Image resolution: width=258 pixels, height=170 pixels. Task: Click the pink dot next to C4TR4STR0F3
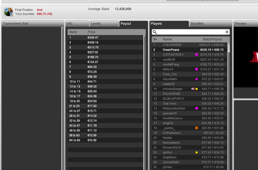pos(196,55)
